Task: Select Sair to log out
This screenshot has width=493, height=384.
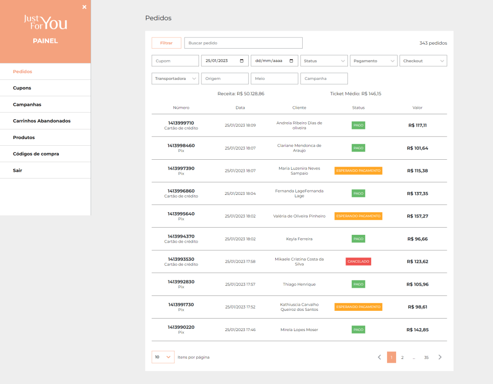Action: (18, 170)
